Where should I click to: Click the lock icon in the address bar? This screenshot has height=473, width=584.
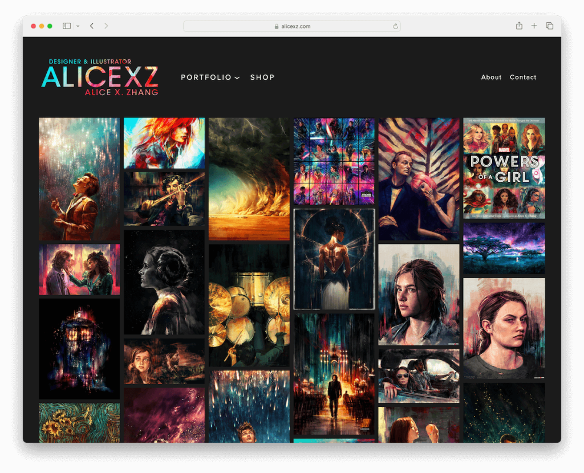[277, 26]
